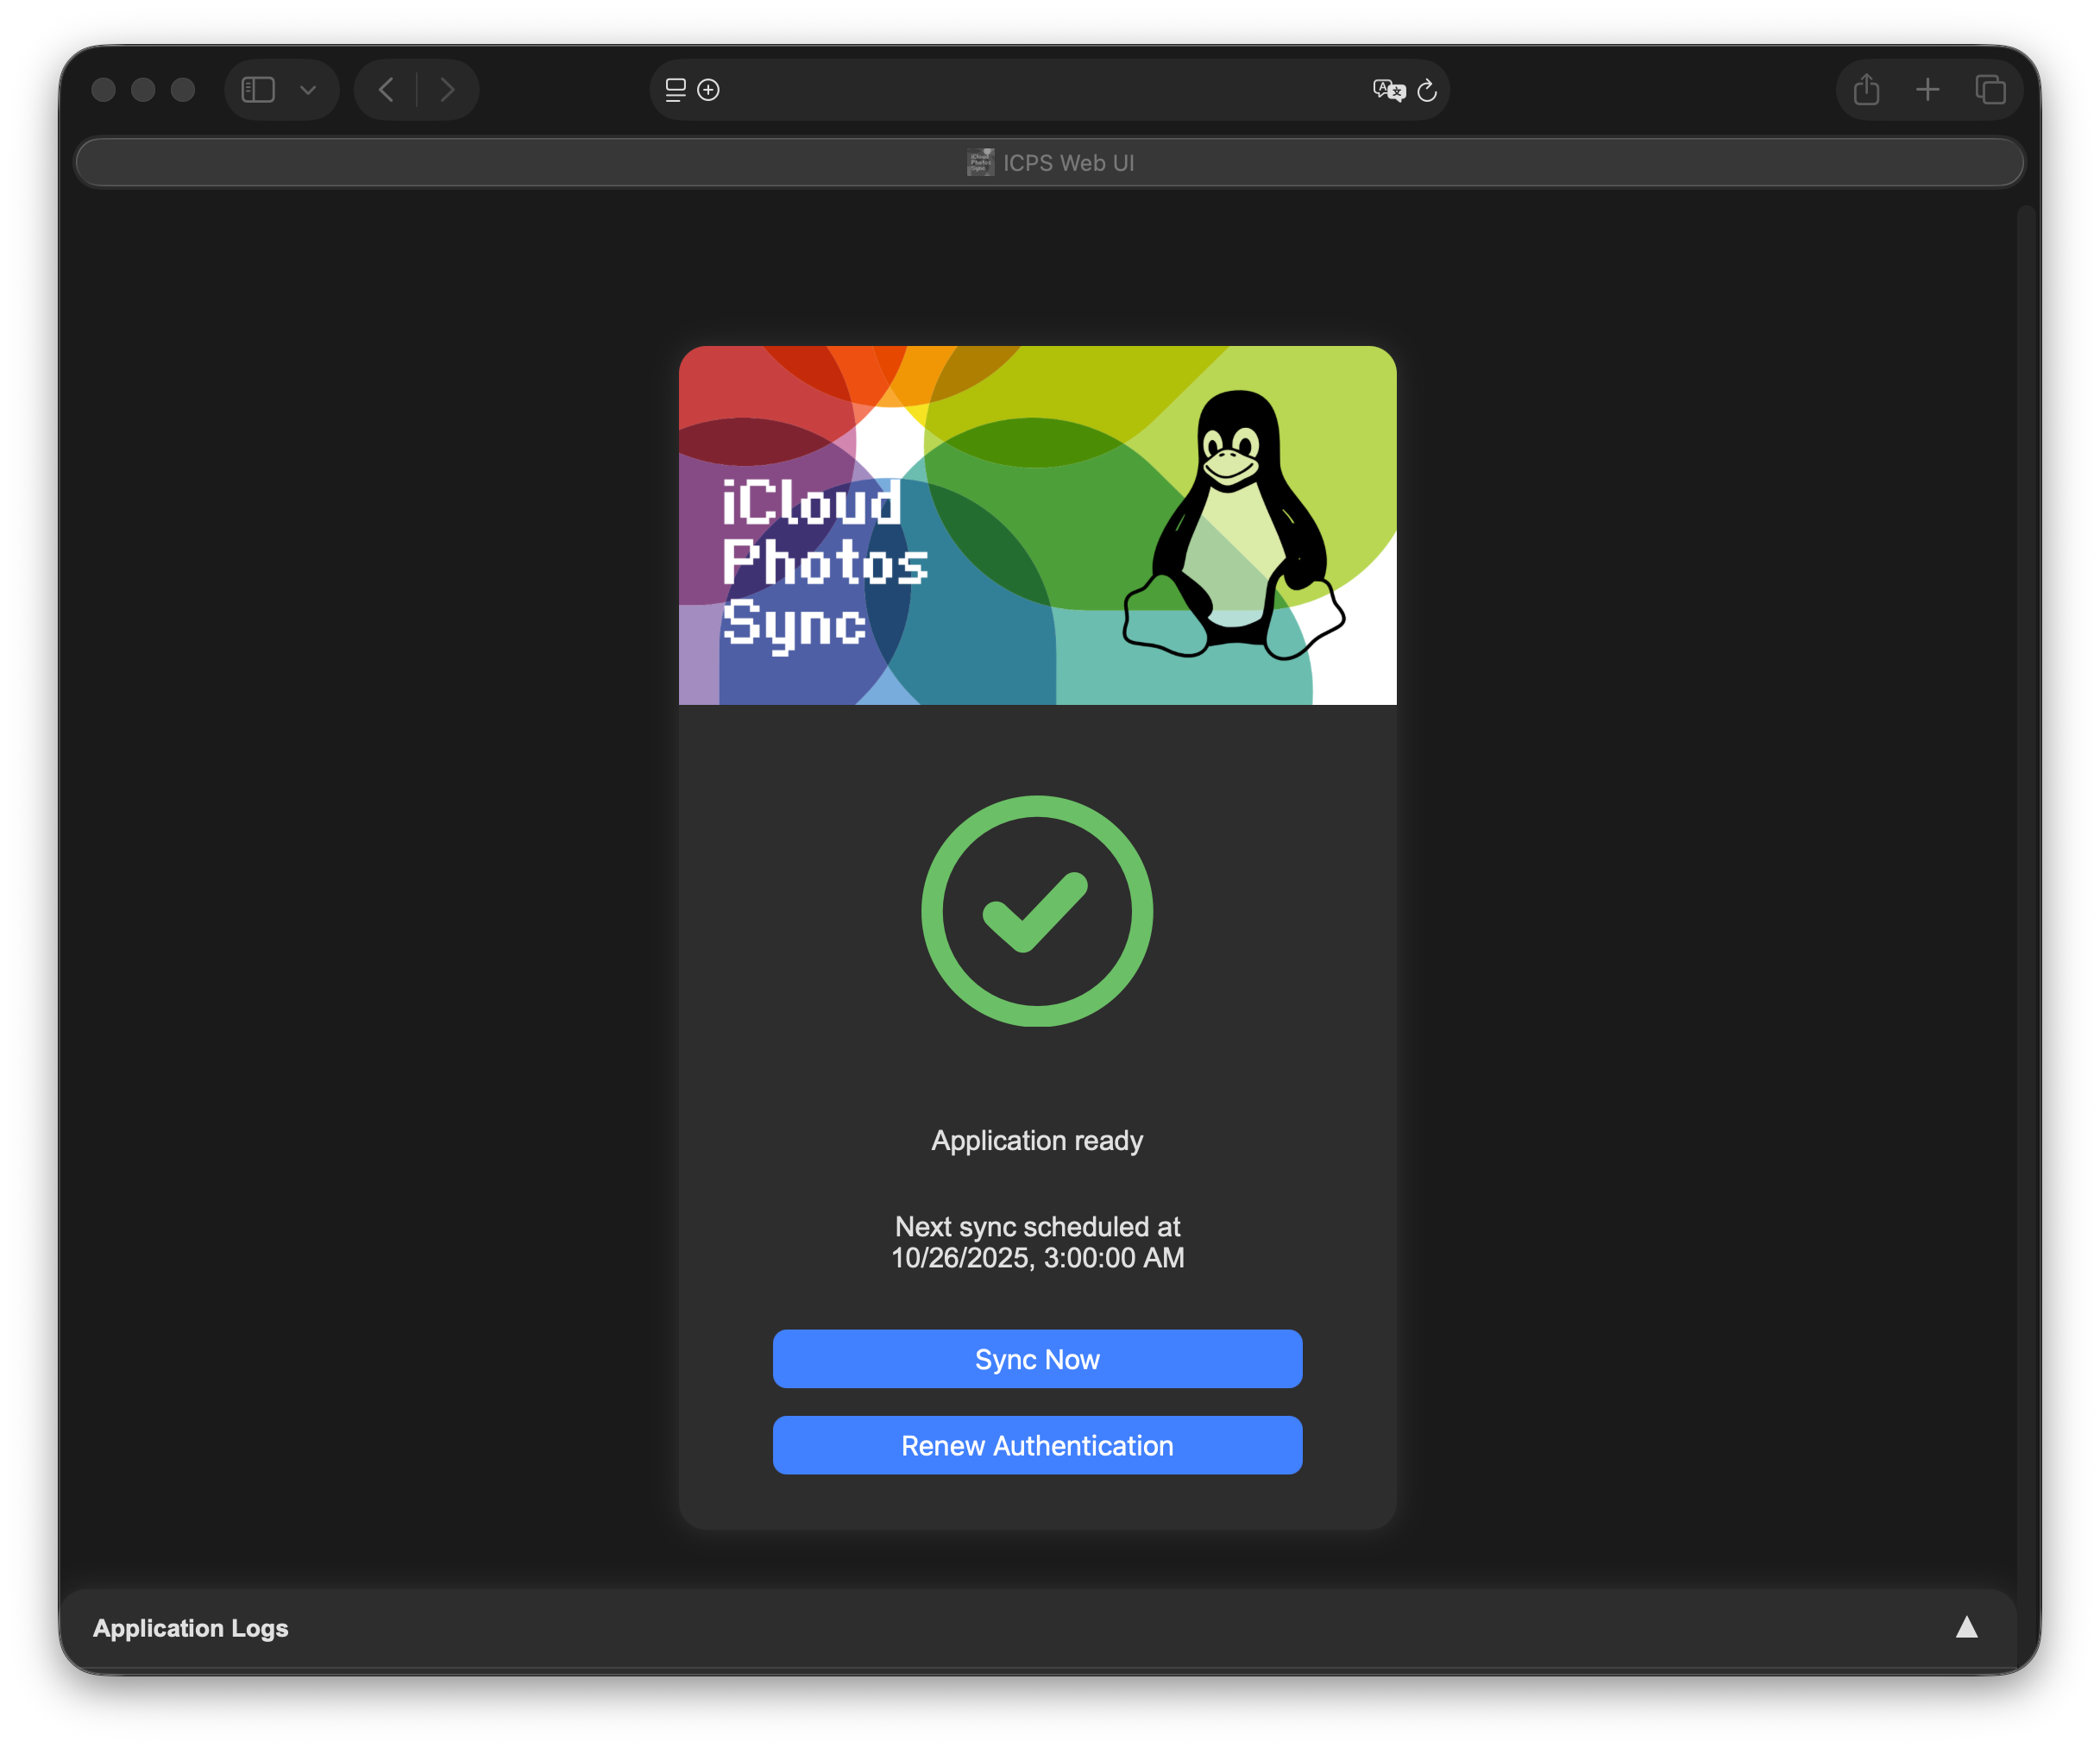The image size is (2100, 1748).
Task: Click the iCloud Photos Sync banner image
Action: [1037, 525]
